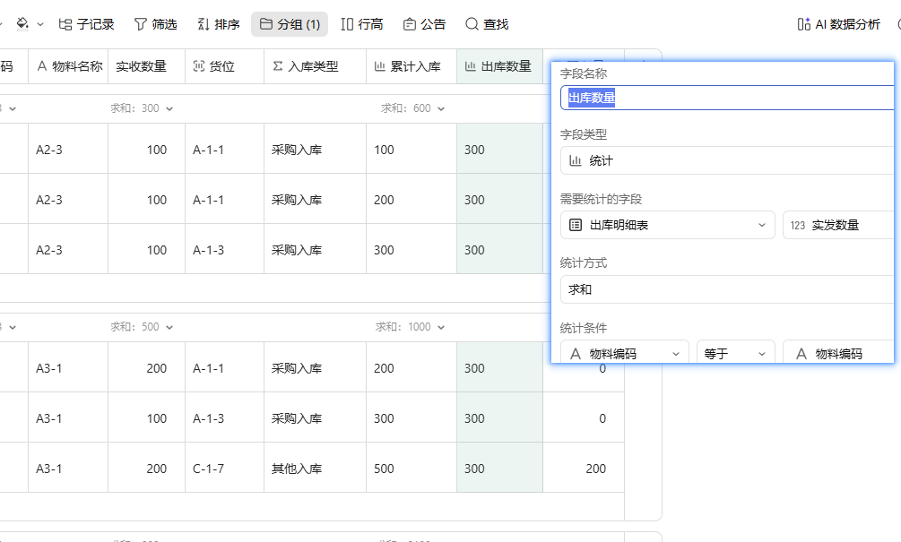Click cell A-1-3 in the A3-1 row
The height and width of the screenshot is (542, 901).
pos(225,418)
